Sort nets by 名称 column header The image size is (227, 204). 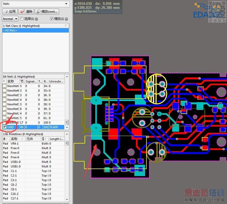[x=13, y=81]
